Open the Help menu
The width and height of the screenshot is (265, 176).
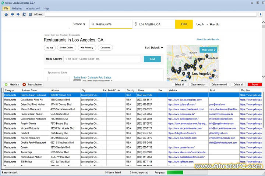(x=46, y=8)
